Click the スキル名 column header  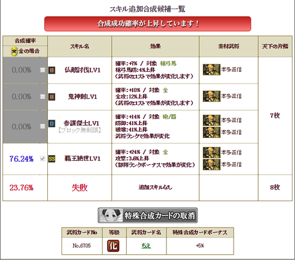[x=80, y=47]
